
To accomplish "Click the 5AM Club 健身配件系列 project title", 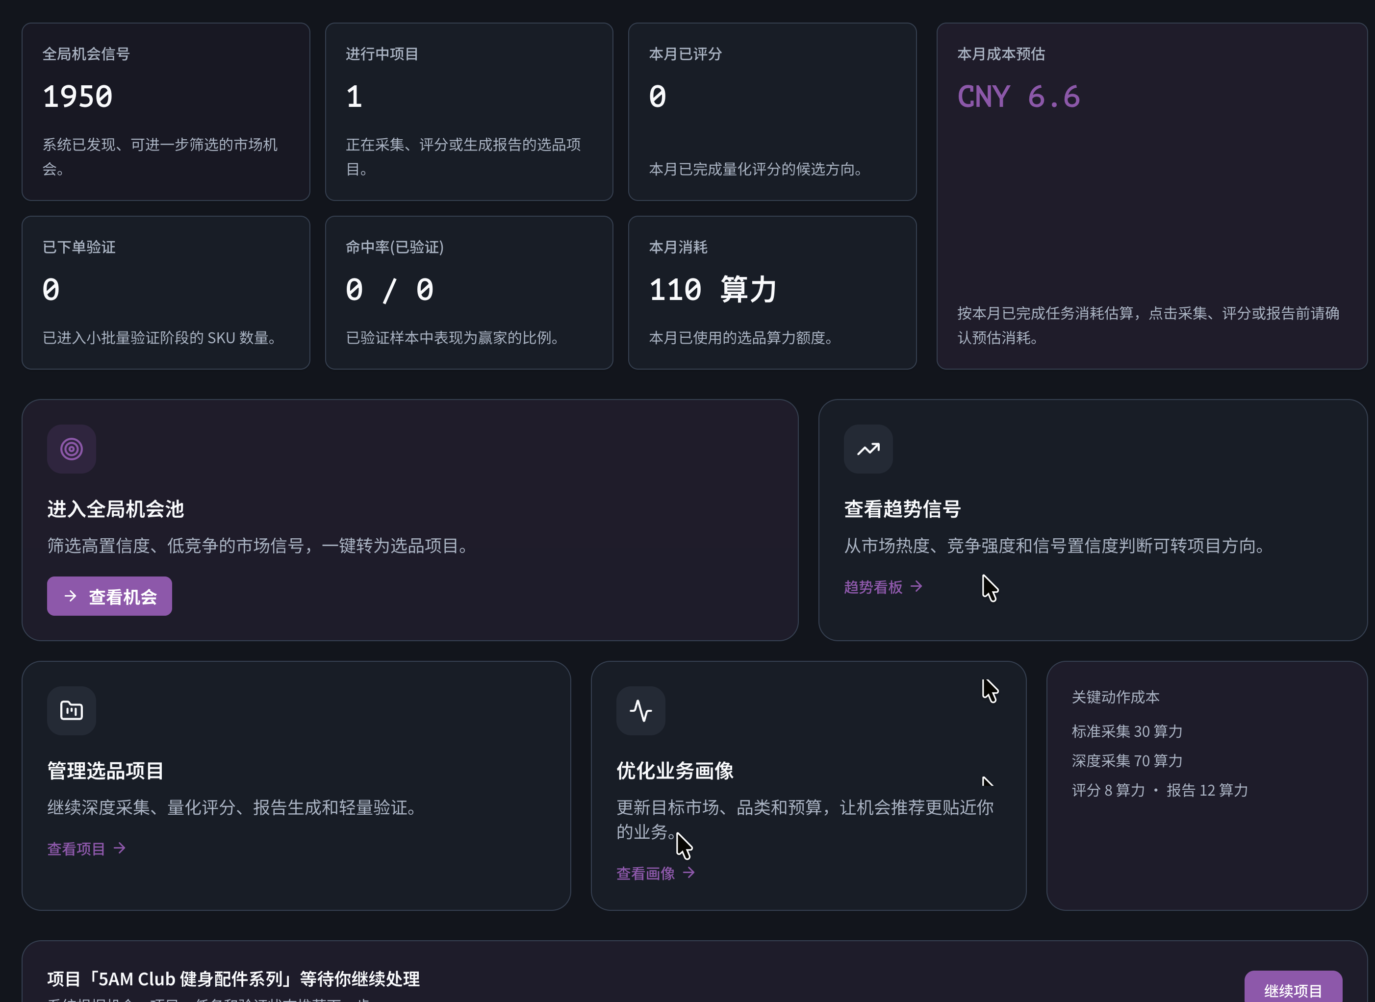I will 233,979.
